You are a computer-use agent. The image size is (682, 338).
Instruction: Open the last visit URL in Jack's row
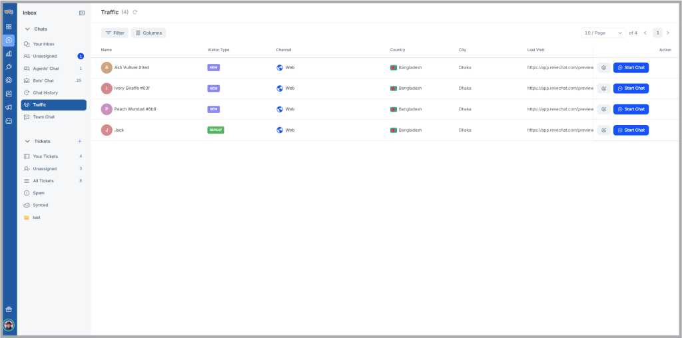tap(560, 130)
